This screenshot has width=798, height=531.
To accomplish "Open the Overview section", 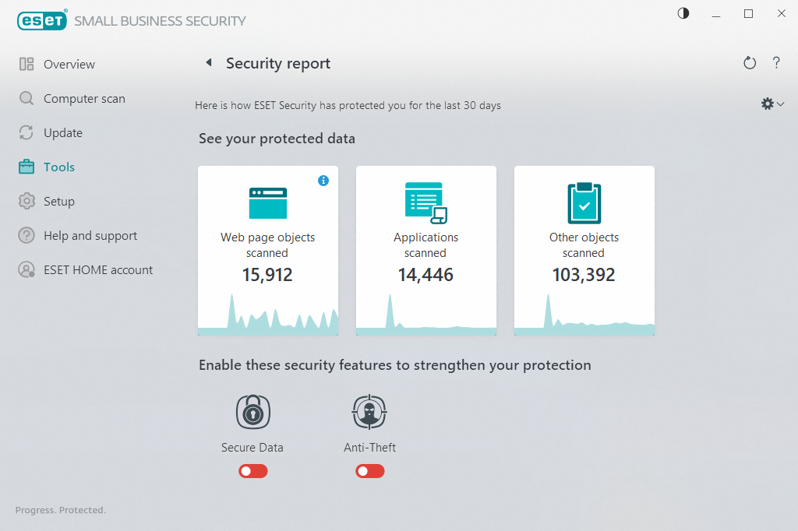I will point(69,65).
